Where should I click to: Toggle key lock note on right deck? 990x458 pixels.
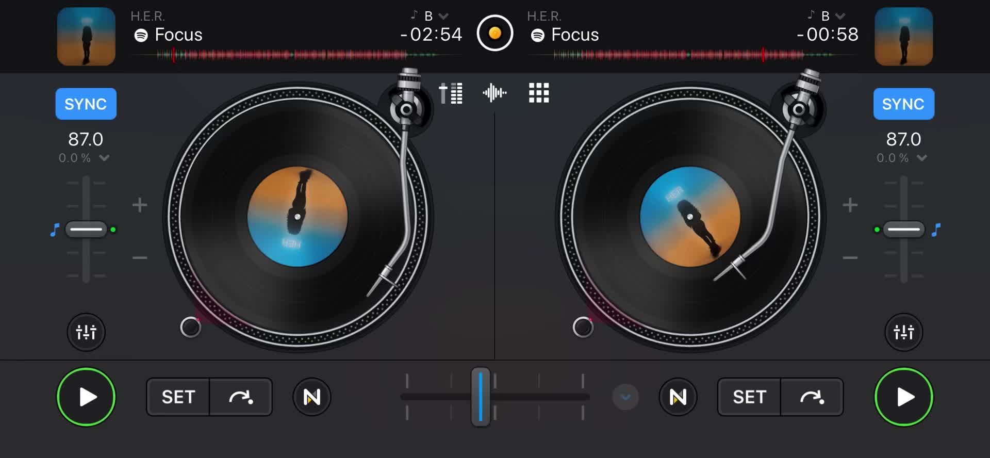point(936,230)
